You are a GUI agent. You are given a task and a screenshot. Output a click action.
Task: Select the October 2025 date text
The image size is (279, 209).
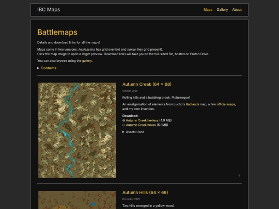(130, 91)
